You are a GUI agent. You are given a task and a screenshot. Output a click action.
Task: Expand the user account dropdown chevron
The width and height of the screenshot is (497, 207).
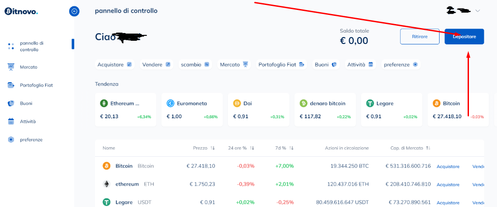point(477,10)
